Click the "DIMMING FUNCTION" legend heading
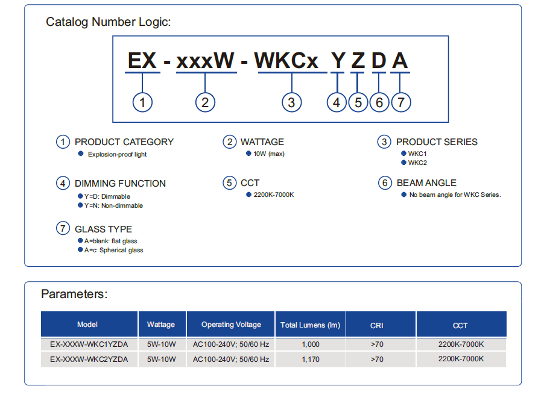Viewport: 547px width, 395px height. [x=120, y=184]
